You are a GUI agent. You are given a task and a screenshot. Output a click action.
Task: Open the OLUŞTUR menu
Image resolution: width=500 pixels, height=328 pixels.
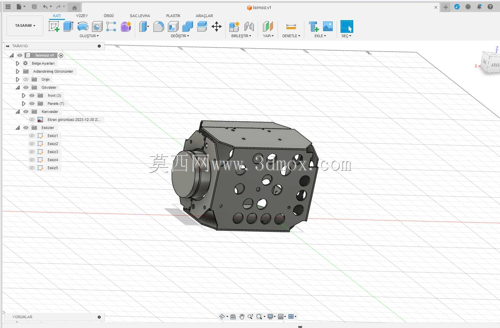[89, 36]
